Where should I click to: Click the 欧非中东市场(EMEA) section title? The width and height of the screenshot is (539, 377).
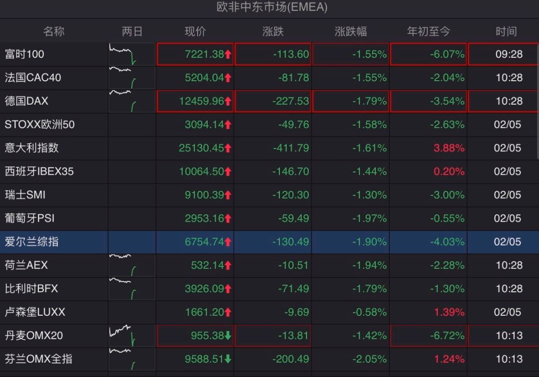pos(272,7)
